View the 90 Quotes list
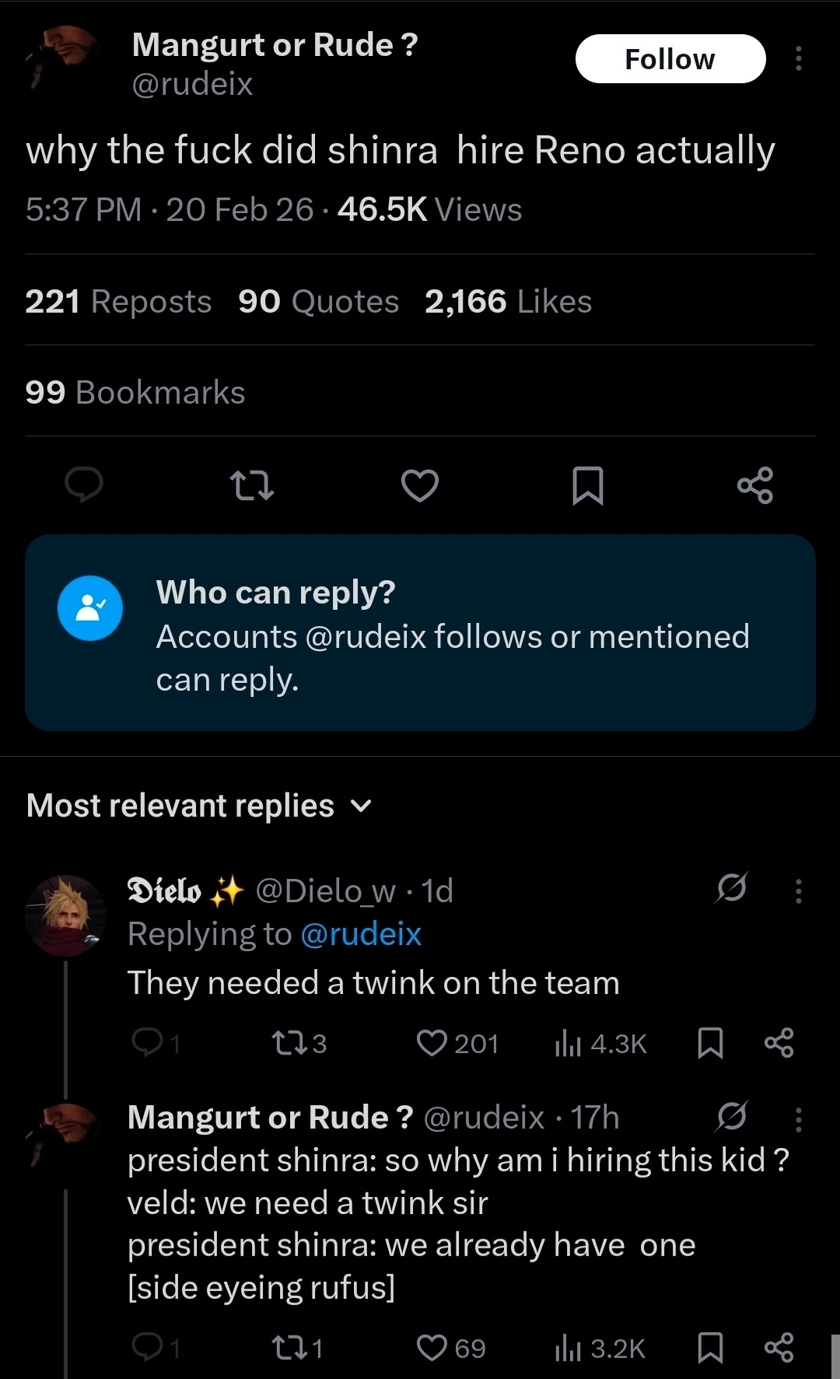The image size is (840, 1379). [318, 302]
